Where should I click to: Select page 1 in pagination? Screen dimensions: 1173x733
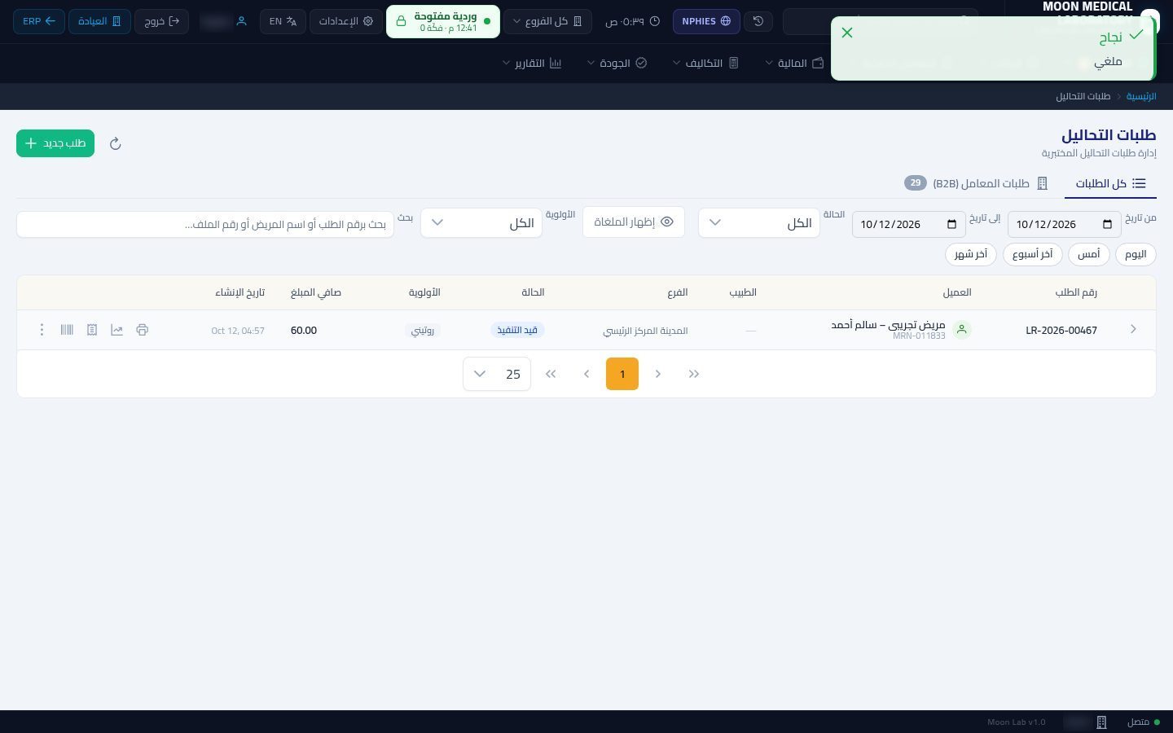coord(622,374)
